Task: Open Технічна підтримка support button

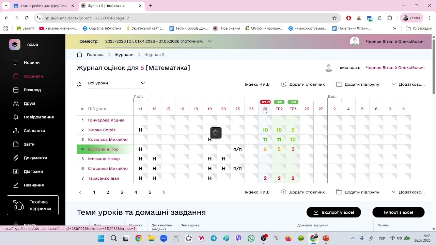Action: [33, 205]
